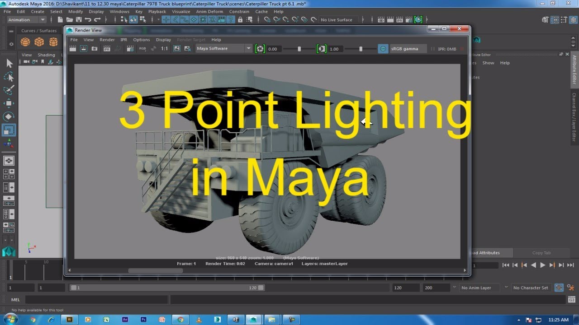Screen dimensions: 579x325
Task: Click the sRGB gamma view transform dropdown
Action: click(408, 49)
